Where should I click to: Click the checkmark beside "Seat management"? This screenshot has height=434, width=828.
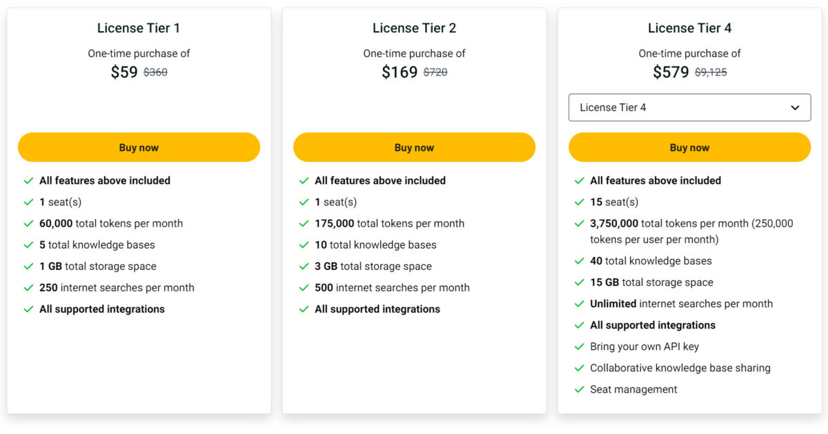coord(580,389)
